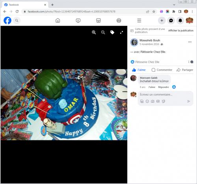Zoom in on the photo

pos(94,32)
